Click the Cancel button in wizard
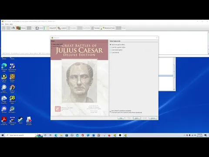Screen dimensions: 209x157 153,118
